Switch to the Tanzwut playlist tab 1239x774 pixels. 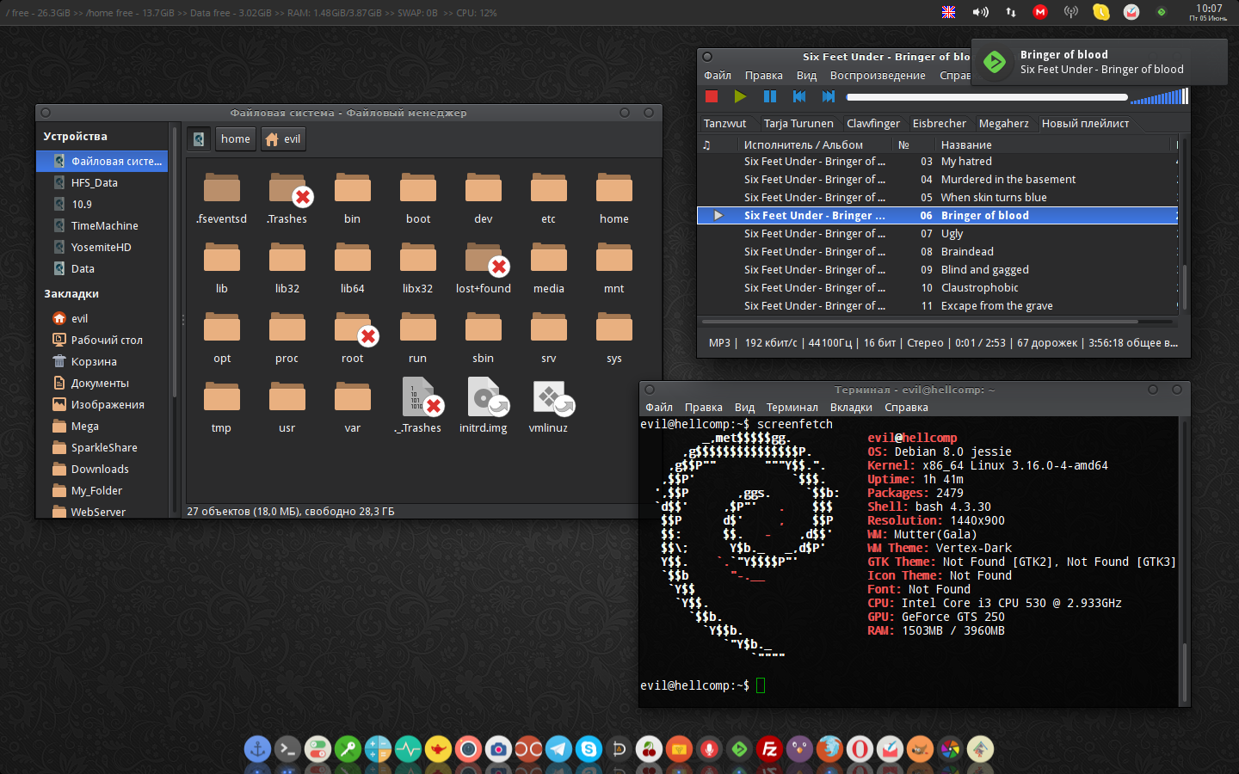[x=725, y=123]
